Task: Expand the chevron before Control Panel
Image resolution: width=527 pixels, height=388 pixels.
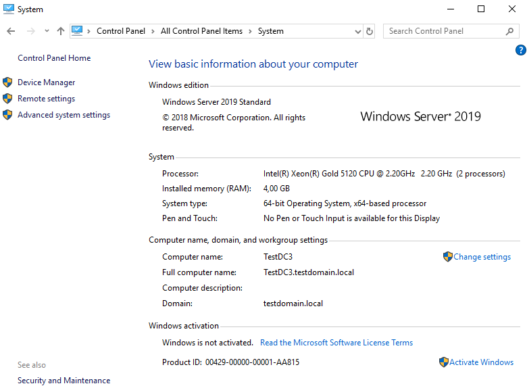Action: 89,31
